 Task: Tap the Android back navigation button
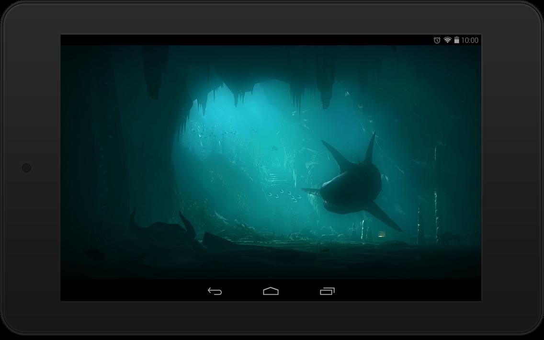click(215, 291)
